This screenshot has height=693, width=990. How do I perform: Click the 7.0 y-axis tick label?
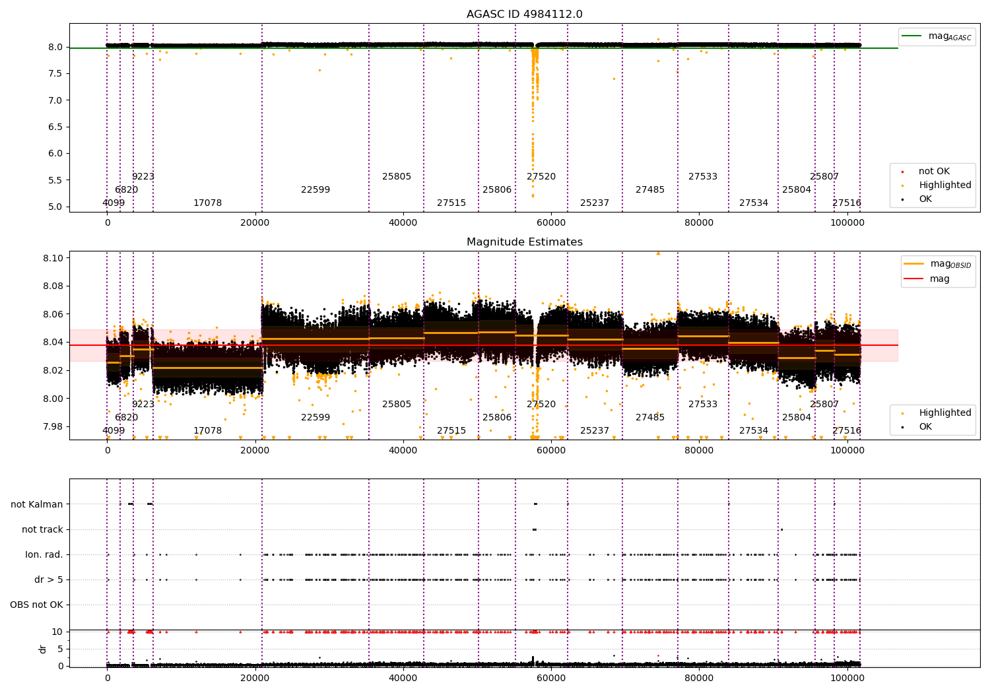tap(55, 100)
